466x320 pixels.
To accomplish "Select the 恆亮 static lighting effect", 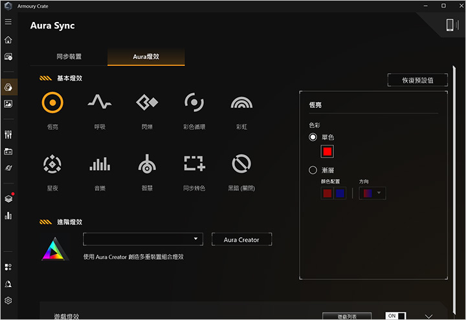I will (52, 103).
